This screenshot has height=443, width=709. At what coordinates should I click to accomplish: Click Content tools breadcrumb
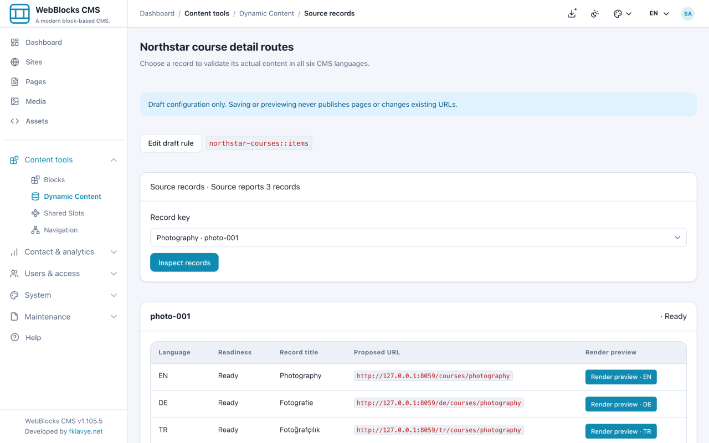pyautogui.click(x=207, y=13)
